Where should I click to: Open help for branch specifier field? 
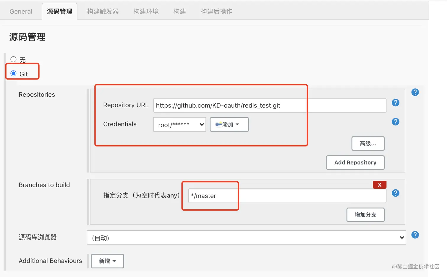click(396, 193)
